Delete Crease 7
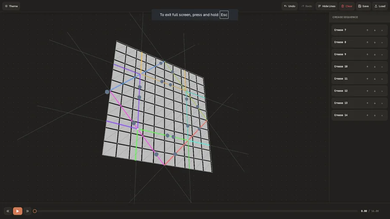This screenshot has width=390, height=219. pyautogui.click(x=382, y=30)
